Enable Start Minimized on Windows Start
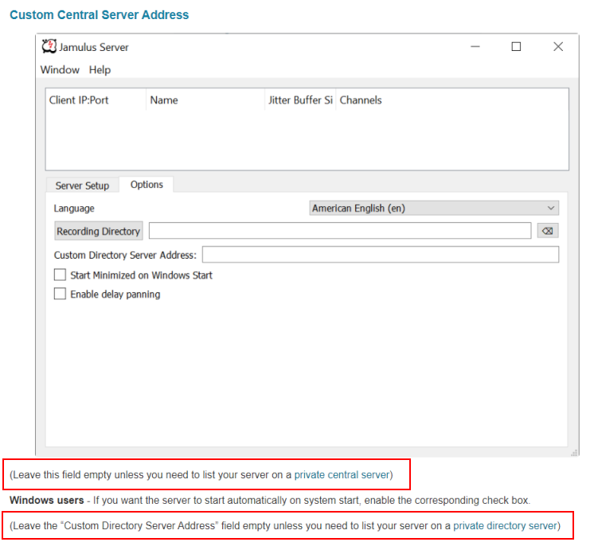 coord(60,275)
